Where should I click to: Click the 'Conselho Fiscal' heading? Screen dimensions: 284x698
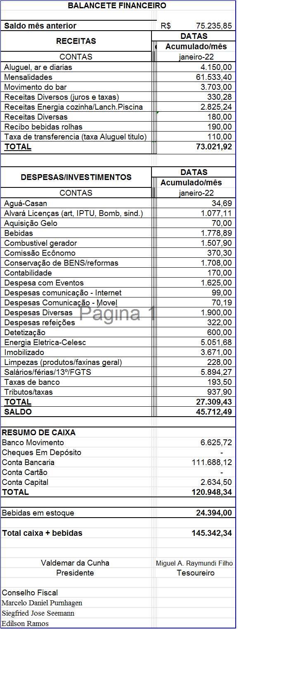pyautogui.click(x=30, y=592)
